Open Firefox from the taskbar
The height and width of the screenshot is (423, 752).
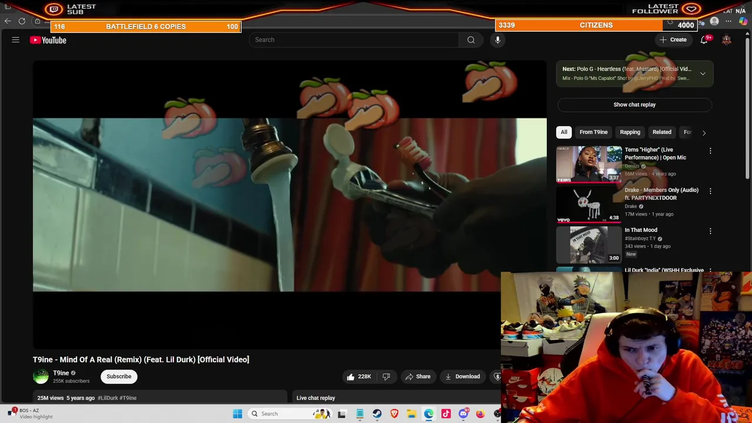coord(481,414)
